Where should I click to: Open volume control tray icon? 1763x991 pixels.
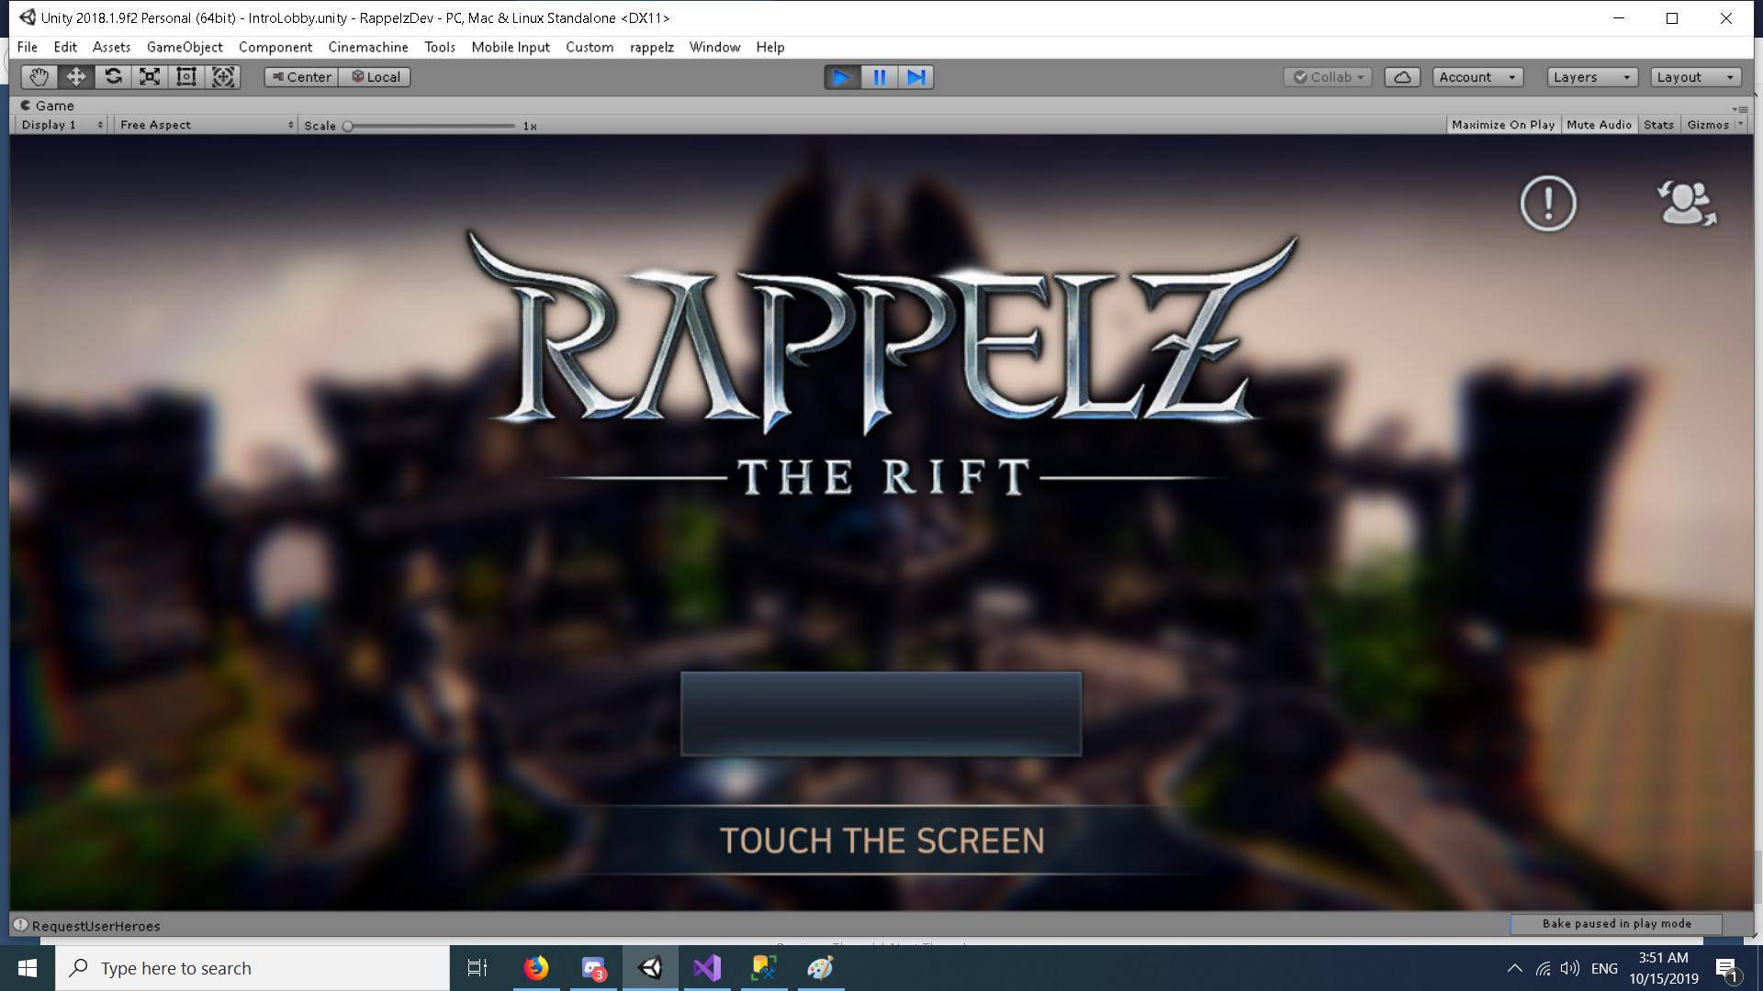pos(1570,968)
